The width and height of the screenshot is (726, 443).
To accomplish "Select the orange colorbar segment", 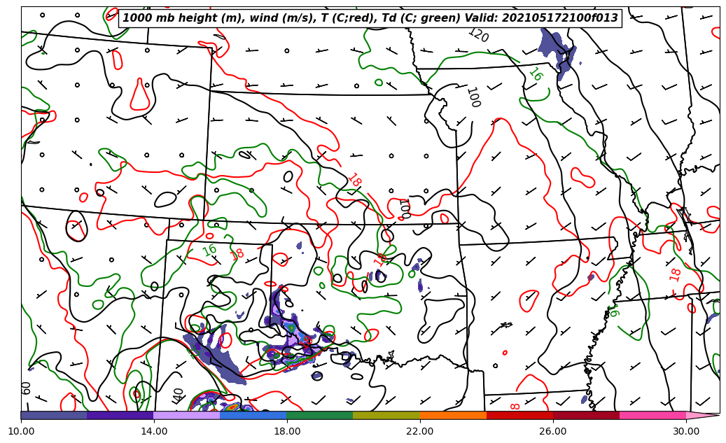I will click(x=453, y=415).
